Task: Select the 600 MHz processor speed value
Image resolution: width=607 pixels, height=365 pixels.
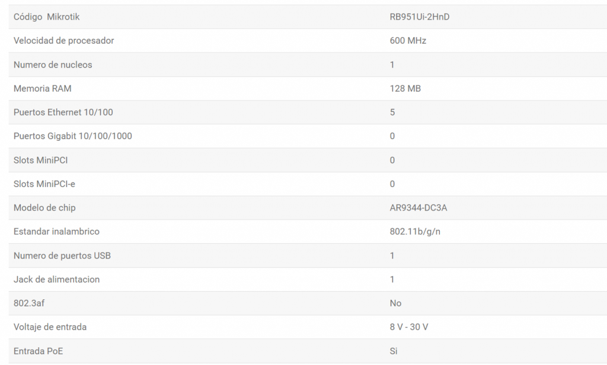Action: pos(408,41)
